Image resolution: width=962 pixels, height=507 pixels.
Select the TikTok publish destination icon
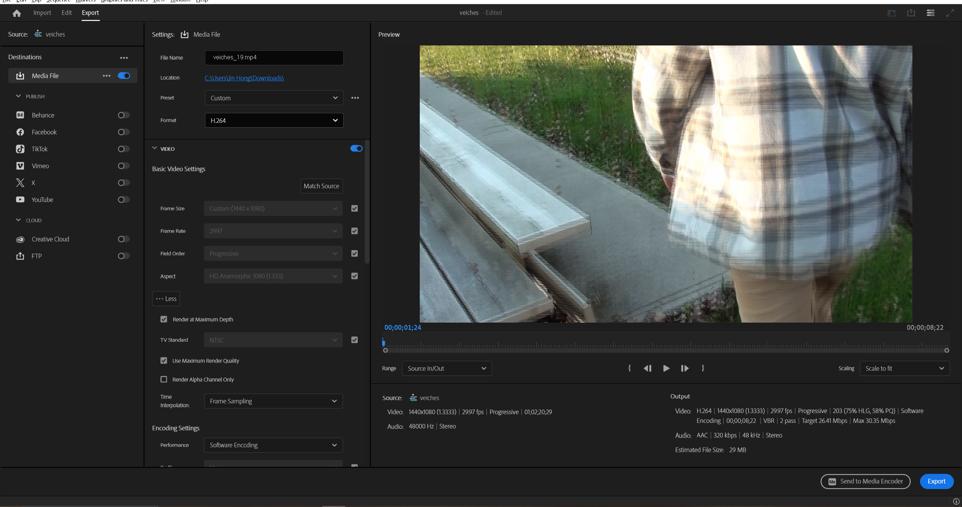tap(20, 149)
